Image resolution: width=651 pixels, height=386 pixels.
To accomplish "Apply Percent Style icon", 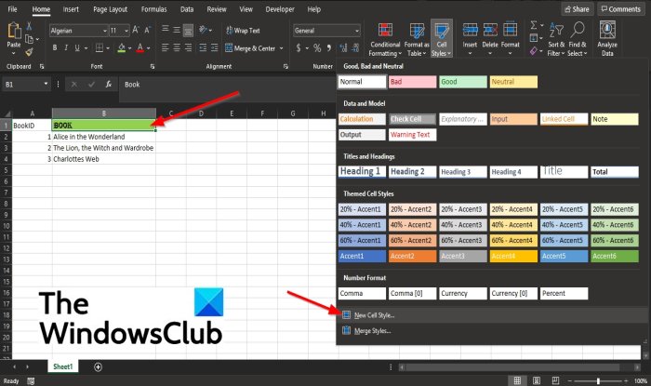I will click(317, 48).
